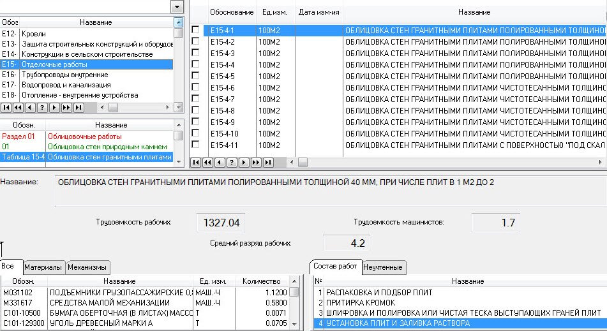Go to last record in collections navigator
This screenshot has height=331, width=607.
[79, 107]
